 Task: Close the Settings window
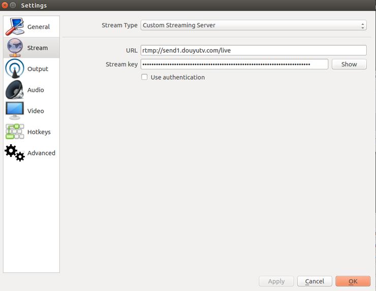(5, 5)
